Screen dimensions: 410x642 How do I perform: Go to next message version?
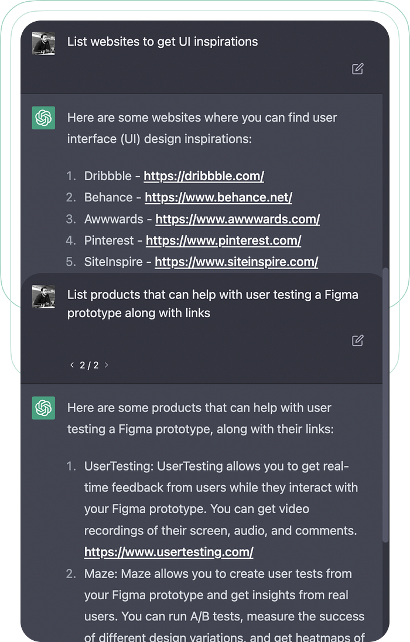[107, 365]
